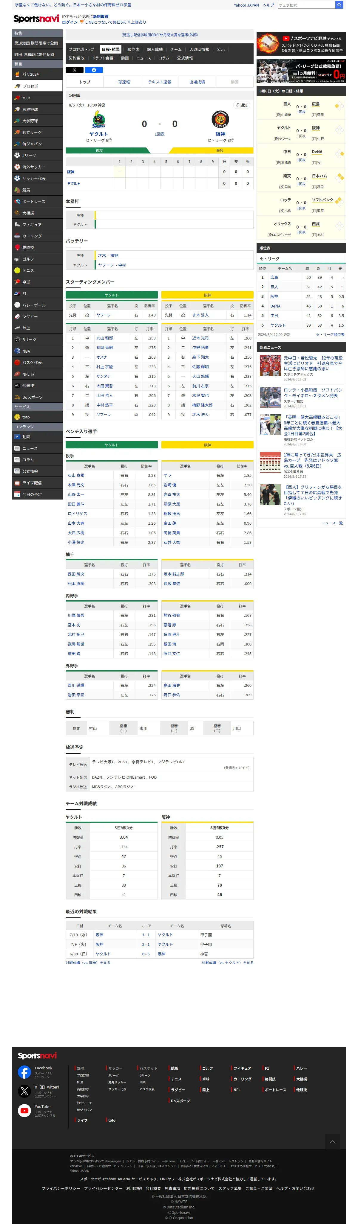Open 独立リーグ in sidebar

pos(37,132)
